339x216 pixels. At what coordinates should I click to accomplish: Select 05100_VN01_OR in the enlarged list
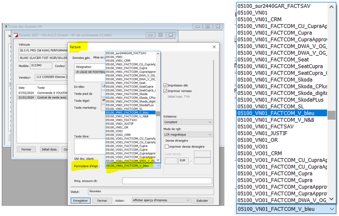(x=282, y=140)
